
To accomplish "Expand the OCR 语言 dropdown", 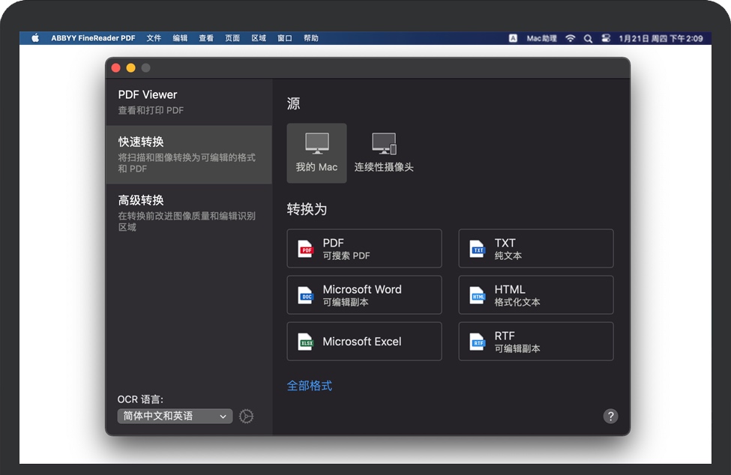I will click(175, 417).
